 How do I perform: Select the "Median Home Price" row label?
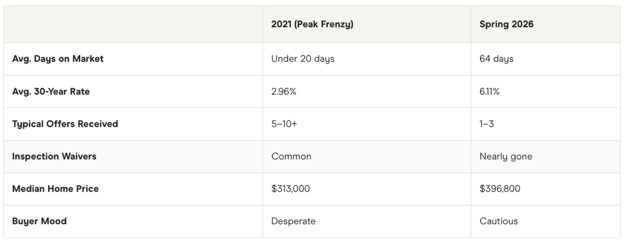tap(55, 189)
